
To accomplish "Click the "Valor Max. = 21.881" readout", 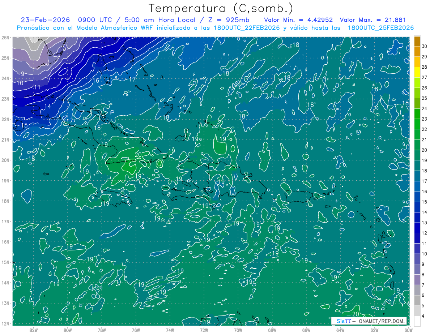I will point(373,20).
